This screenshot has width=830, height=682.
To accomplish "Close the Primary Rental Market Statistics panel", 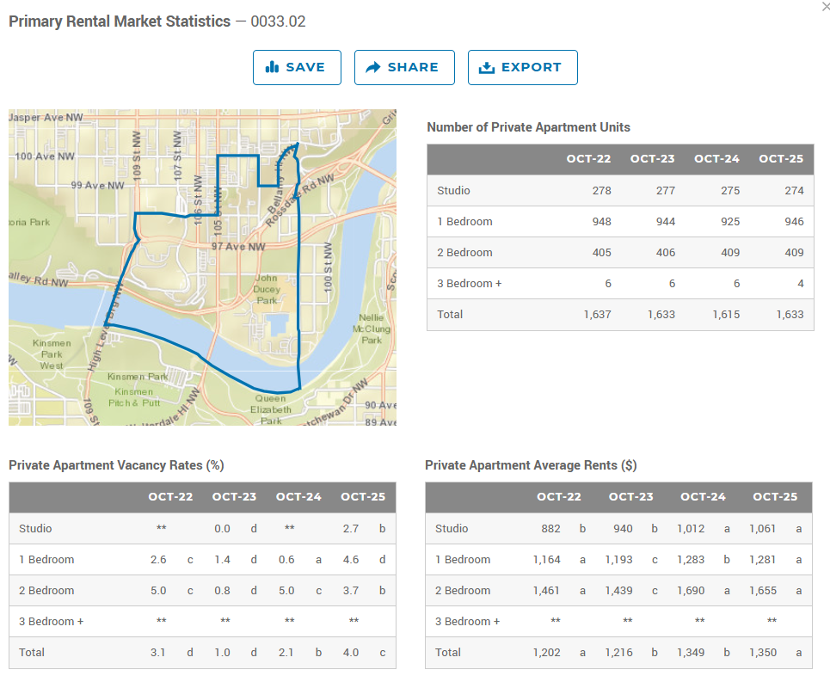I will coord(826,7).
